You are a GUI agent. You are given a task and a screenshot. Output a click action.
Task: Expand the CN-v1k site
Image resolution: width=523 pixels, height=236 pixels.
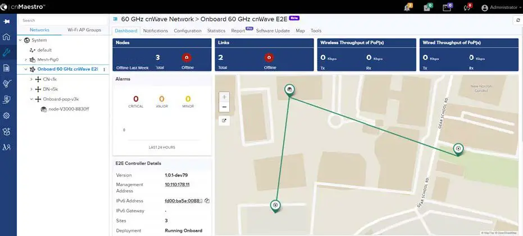click(x=31, y=80)
